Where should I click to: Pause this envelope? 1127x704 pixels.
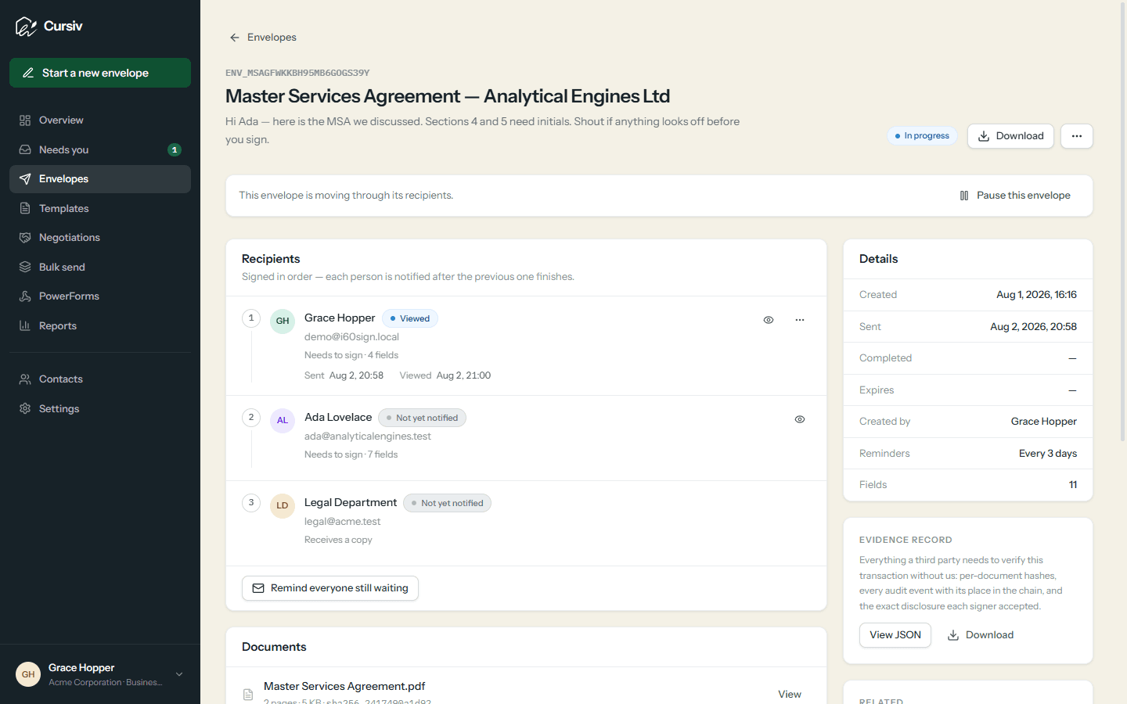coord(1015,196)
